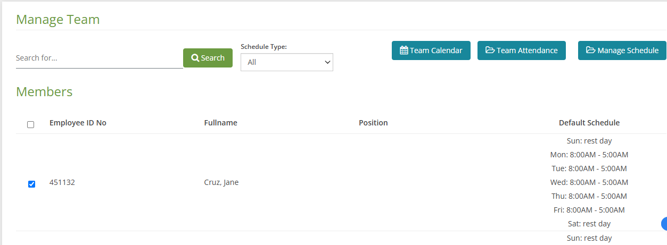This screenshot has width=667, height=245.
Task: Click the magnifier icon on Search button
Action: 195,58
